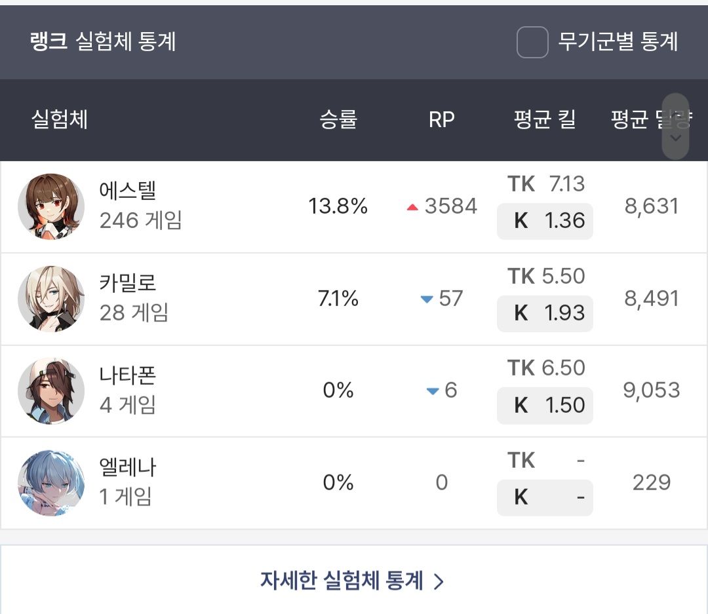Click the red RP up arrow for 에스텔
Image resolution: width=708 pixels, height=614 pixels.
tap(412, 208)
